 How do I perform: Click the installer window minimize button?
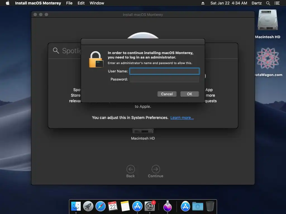(41, 14)
